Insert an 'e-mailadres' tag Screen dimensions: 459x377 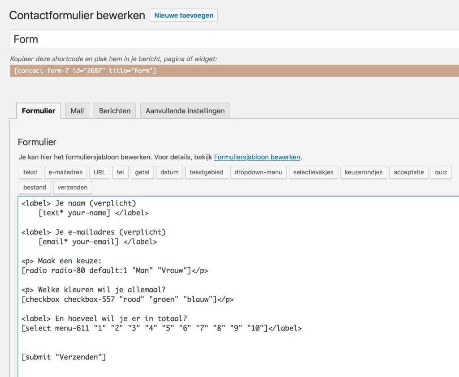[65, 172]
